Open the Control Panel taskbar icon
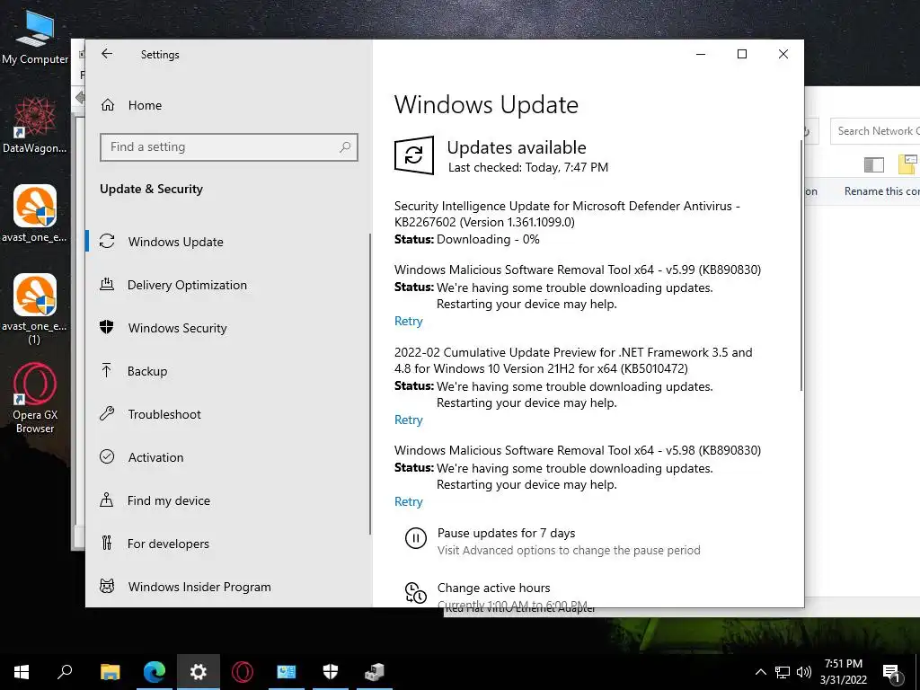 pyautogui.click(x=287, y=672)
